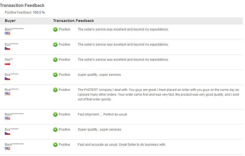Select the Buyer column header
Viewport: 245px width, 156px height.
tap(10, 21)
